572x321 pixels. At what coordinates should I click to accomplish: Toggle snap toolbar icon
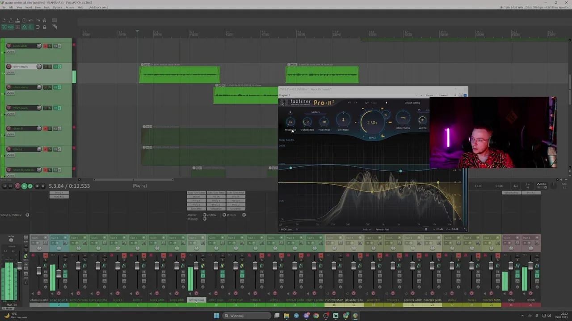coord(38,27)
